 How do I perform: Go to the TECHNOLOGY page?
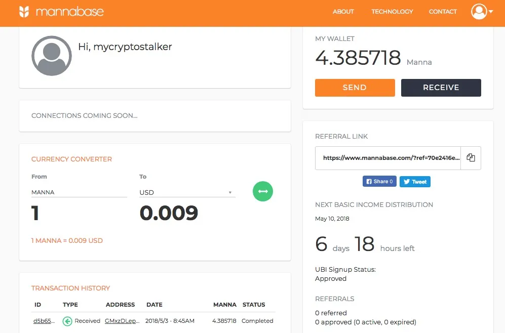(392, 12)
